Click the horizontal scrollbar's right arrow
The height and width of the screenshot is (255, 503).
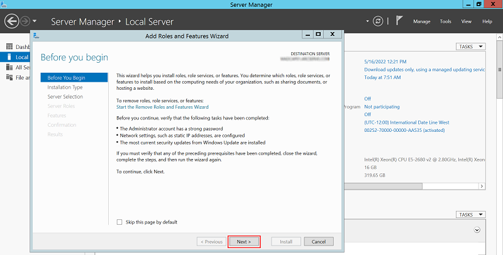[482, 186]
